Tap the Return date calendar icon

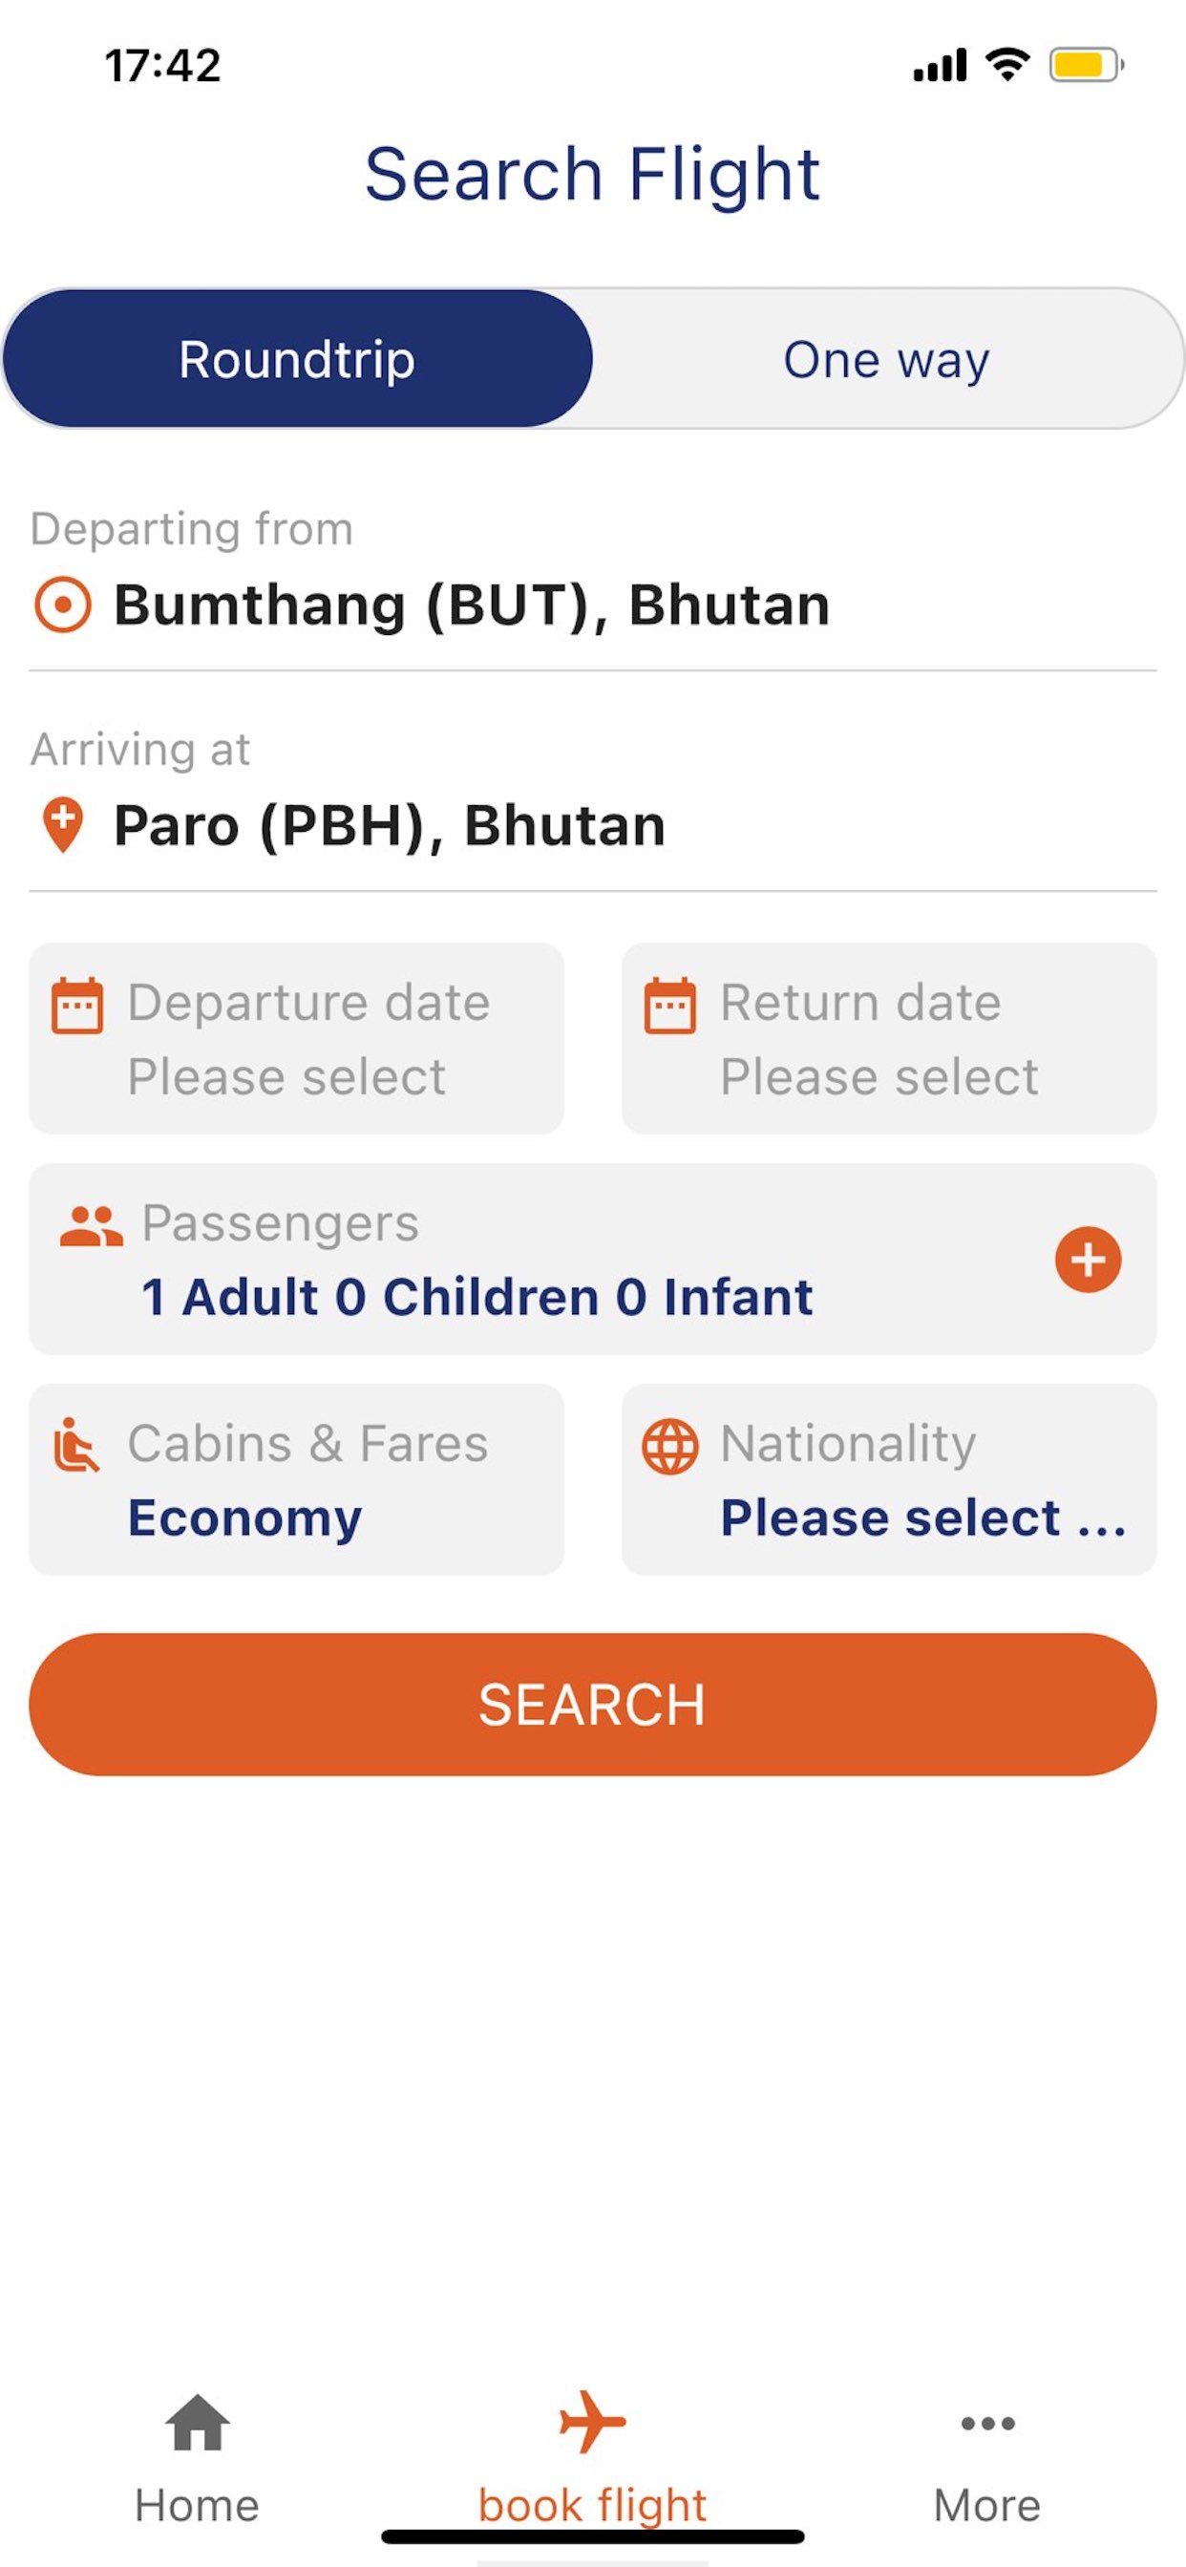669,1006
